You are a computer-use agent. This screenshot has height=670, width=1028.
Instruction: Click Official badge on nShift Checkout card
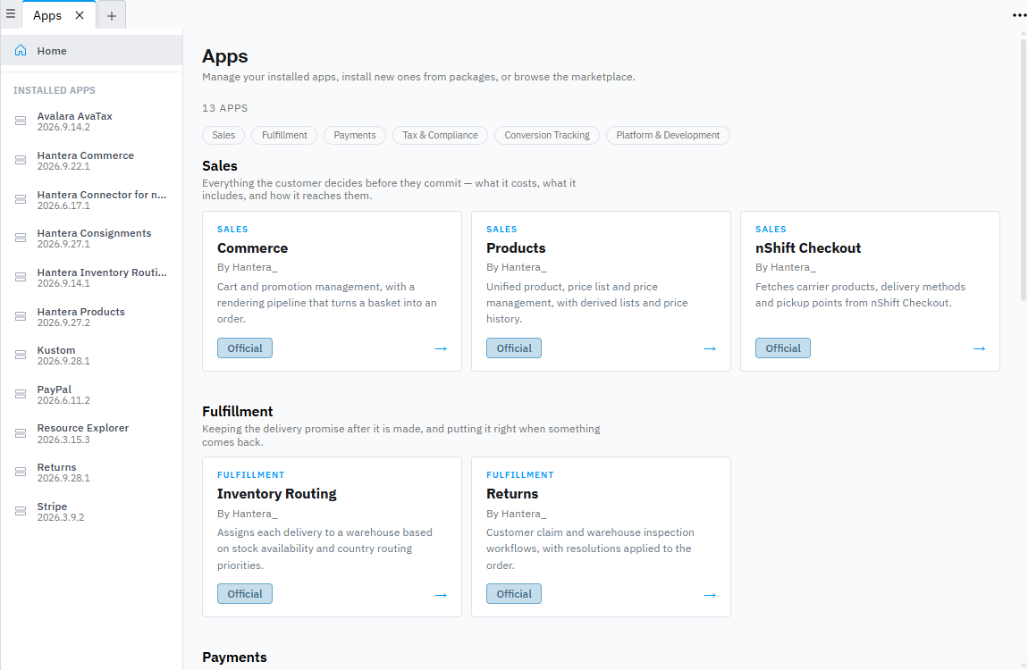783,348
